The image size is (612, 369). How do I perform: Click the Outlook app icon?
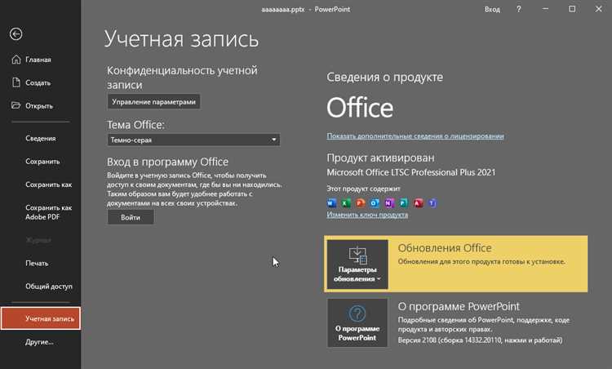click(x=375, y=203)
